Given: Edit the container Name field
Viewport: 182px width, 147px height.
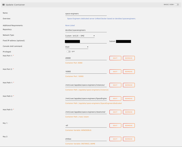Looking at the screenshot, I should (x=86, y=14).
